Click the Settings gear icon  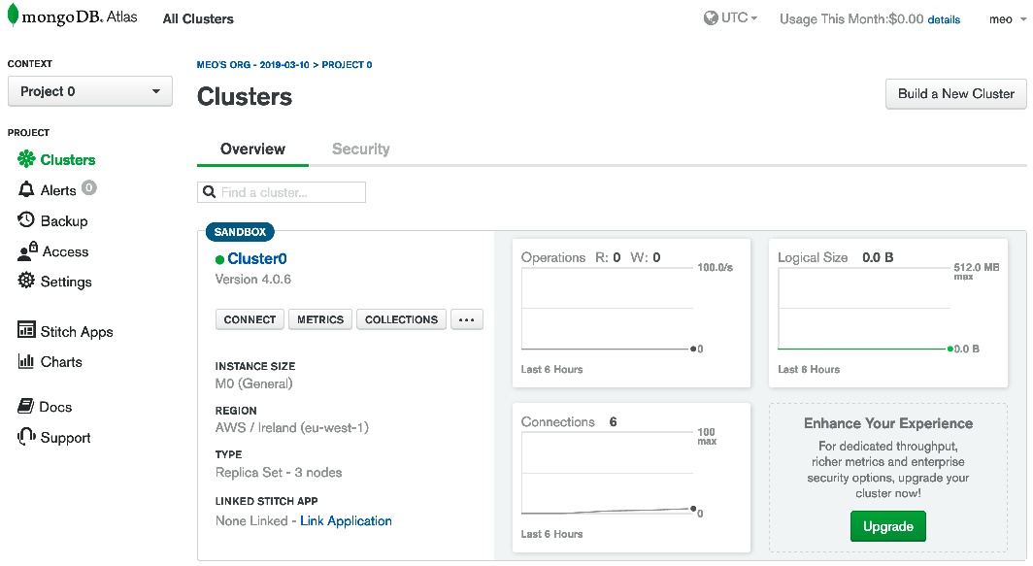pyautogui.click(x=26, y=280)
